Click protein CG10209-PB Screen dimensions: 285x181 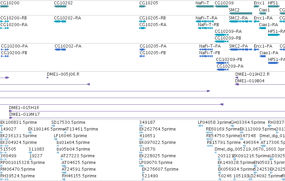pyautogui.click(x=229, y=60)
